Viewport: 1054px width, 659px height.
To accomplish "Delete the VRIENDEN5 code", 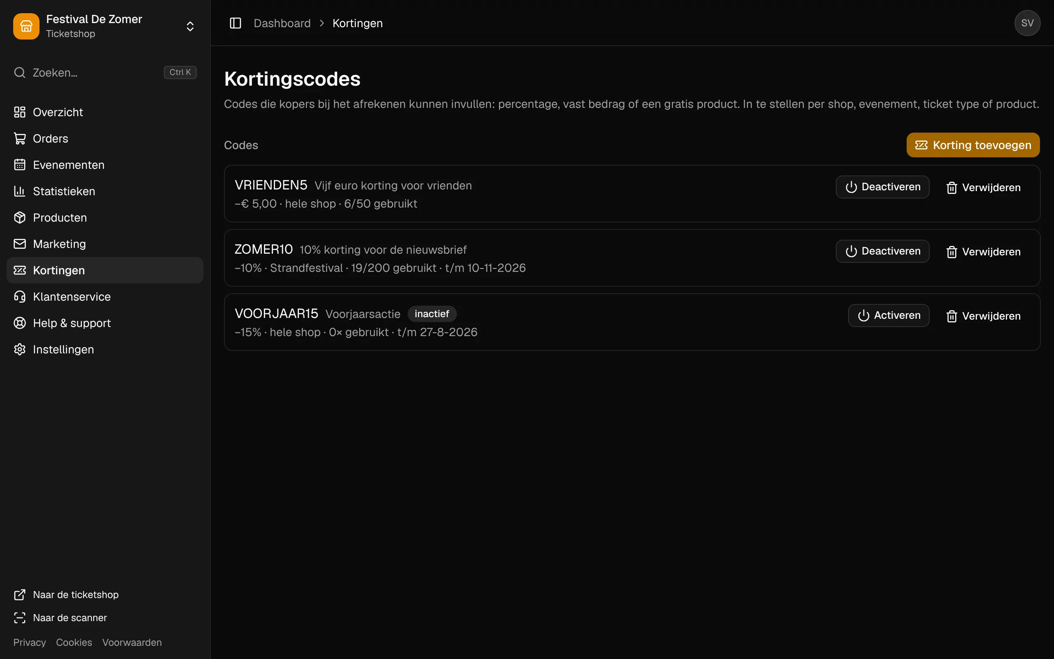I will pyautogui.click(x=983, y=187).
